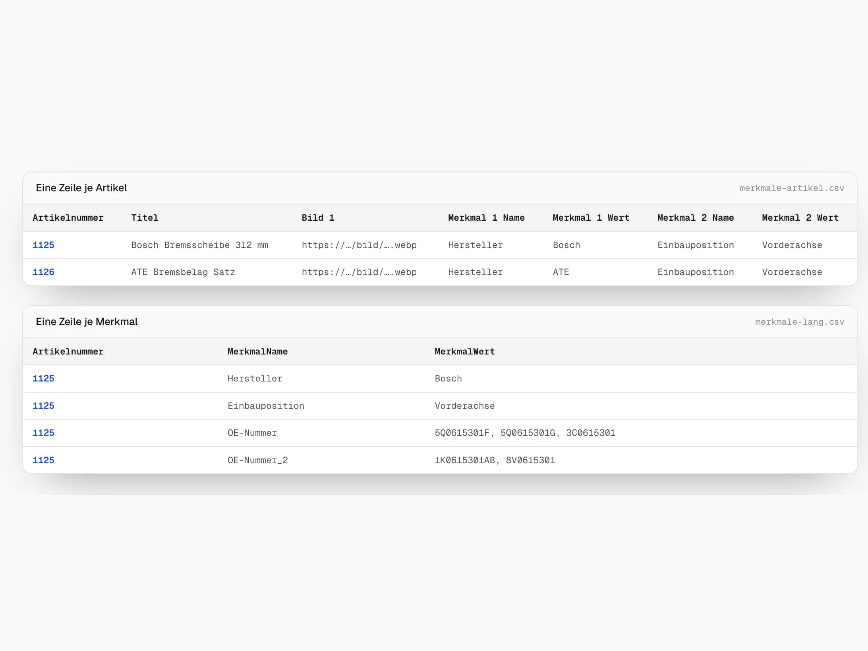
Task: Click 'Einbauposition' in the Bosch Bremsscheibe row
Action: (696, 245)
